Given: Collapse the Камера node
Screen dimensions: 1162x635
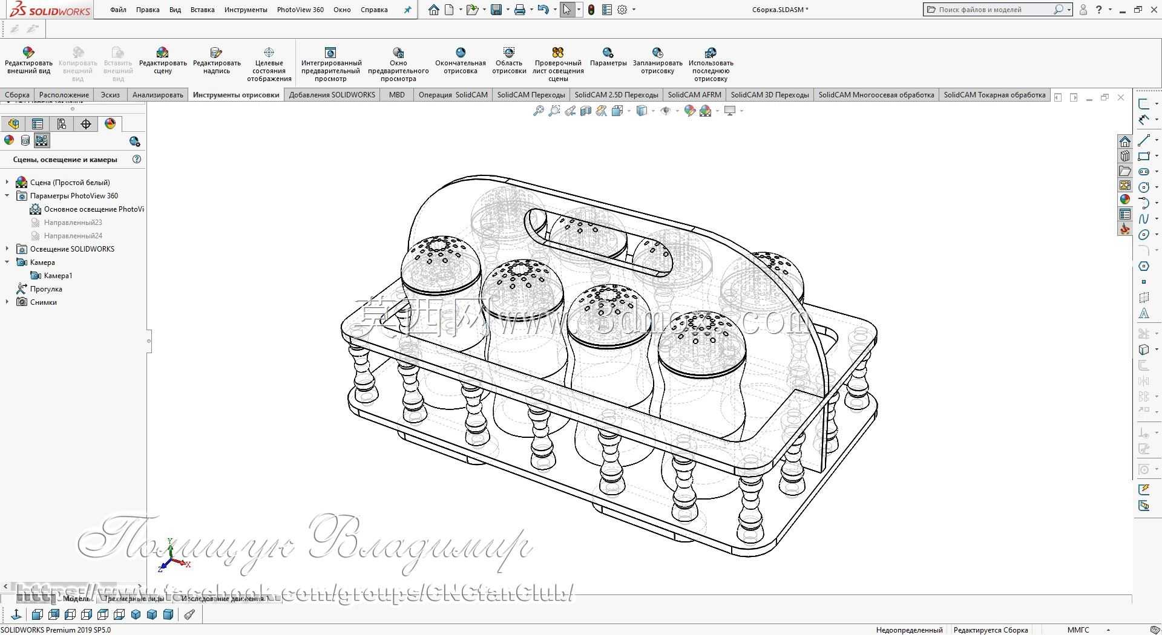Looking at the screenshot, I should click(x=7, y=262).
